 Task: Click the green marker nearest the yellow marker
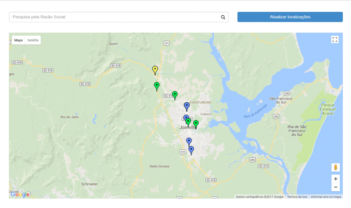pyautogui.click(x=157, y=86)
